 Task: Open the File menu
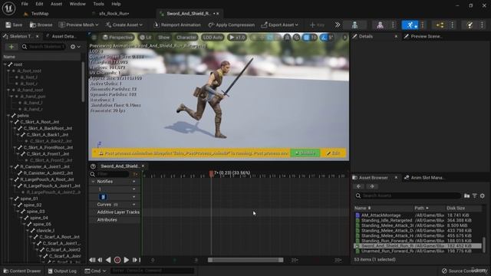pyautogui.click(x=25, y=4)
